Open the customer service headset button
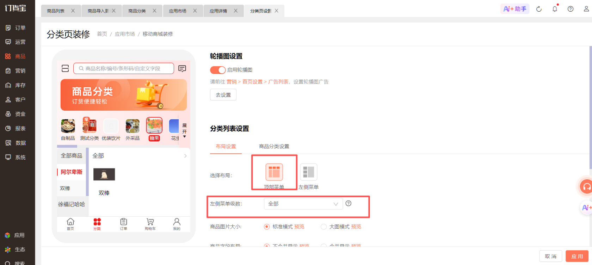This screenshot has width=592, height=265. [586, 186]
